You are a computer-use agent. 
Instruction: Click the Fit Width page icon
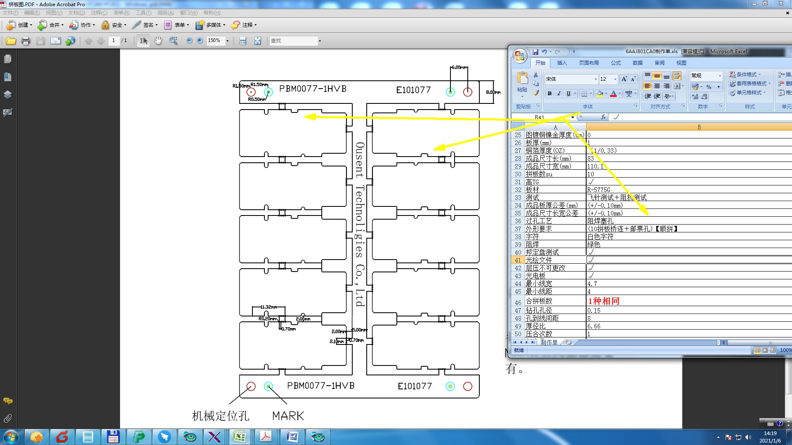click(243, 41)
